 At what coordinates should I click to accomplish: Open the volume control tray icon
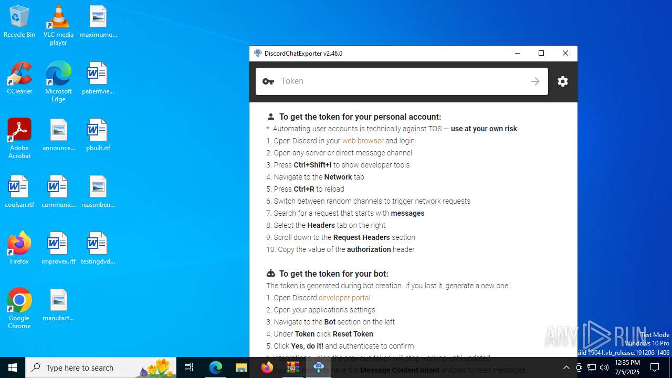604,367
